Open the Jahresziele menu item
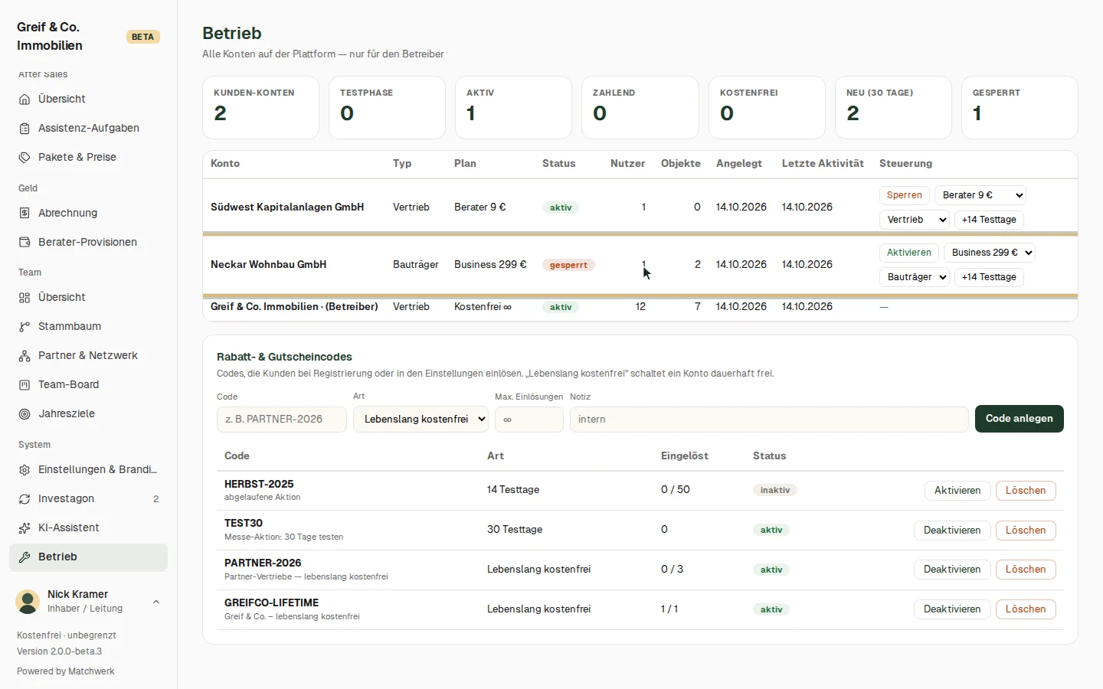 [88, 414]
